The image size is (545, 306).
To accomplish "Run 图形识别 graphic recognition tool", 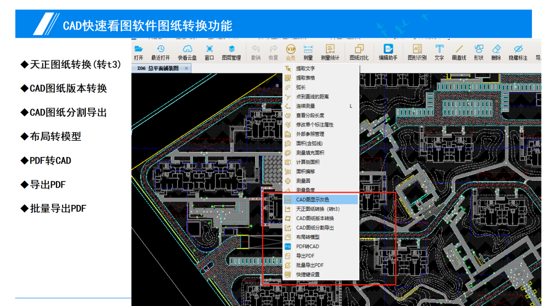I will (x=417, y=52).
